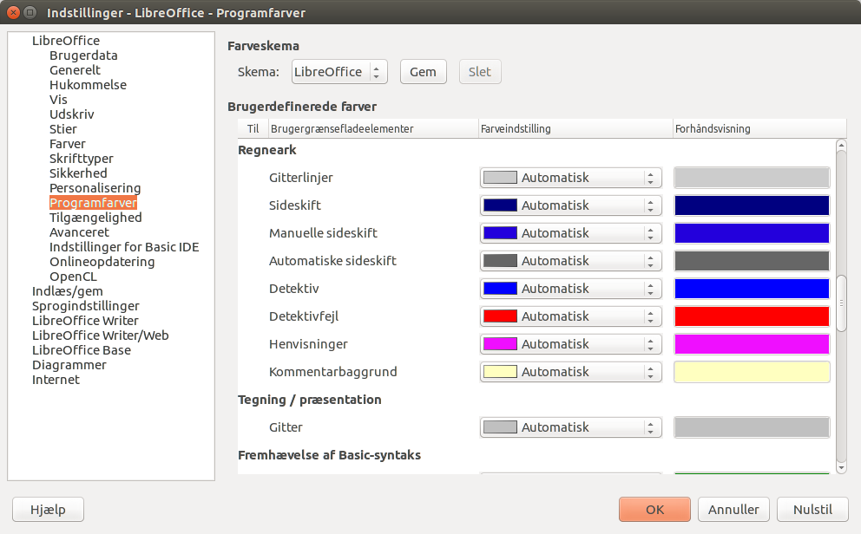Screen dimensions: 861x534
Task: Open the Sprogindstillinger category
Action: coord(86,306)
